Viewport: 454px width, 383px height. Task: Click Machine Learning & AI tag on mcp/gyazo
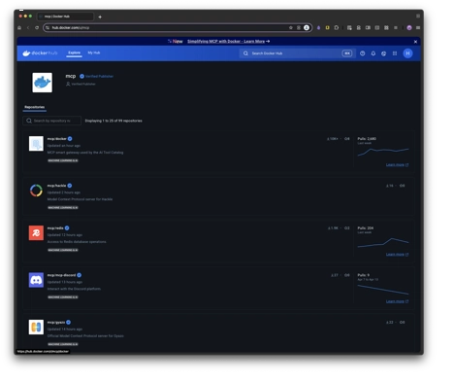pos(63,344)
